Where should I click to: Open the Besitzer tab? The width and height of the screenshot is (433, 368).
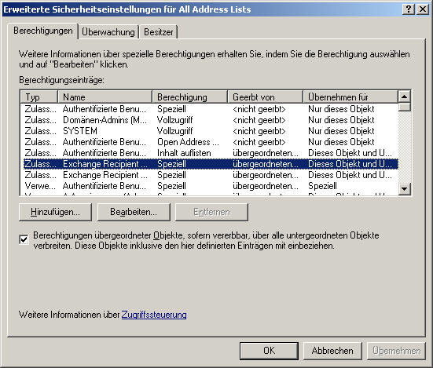[159, 32]
